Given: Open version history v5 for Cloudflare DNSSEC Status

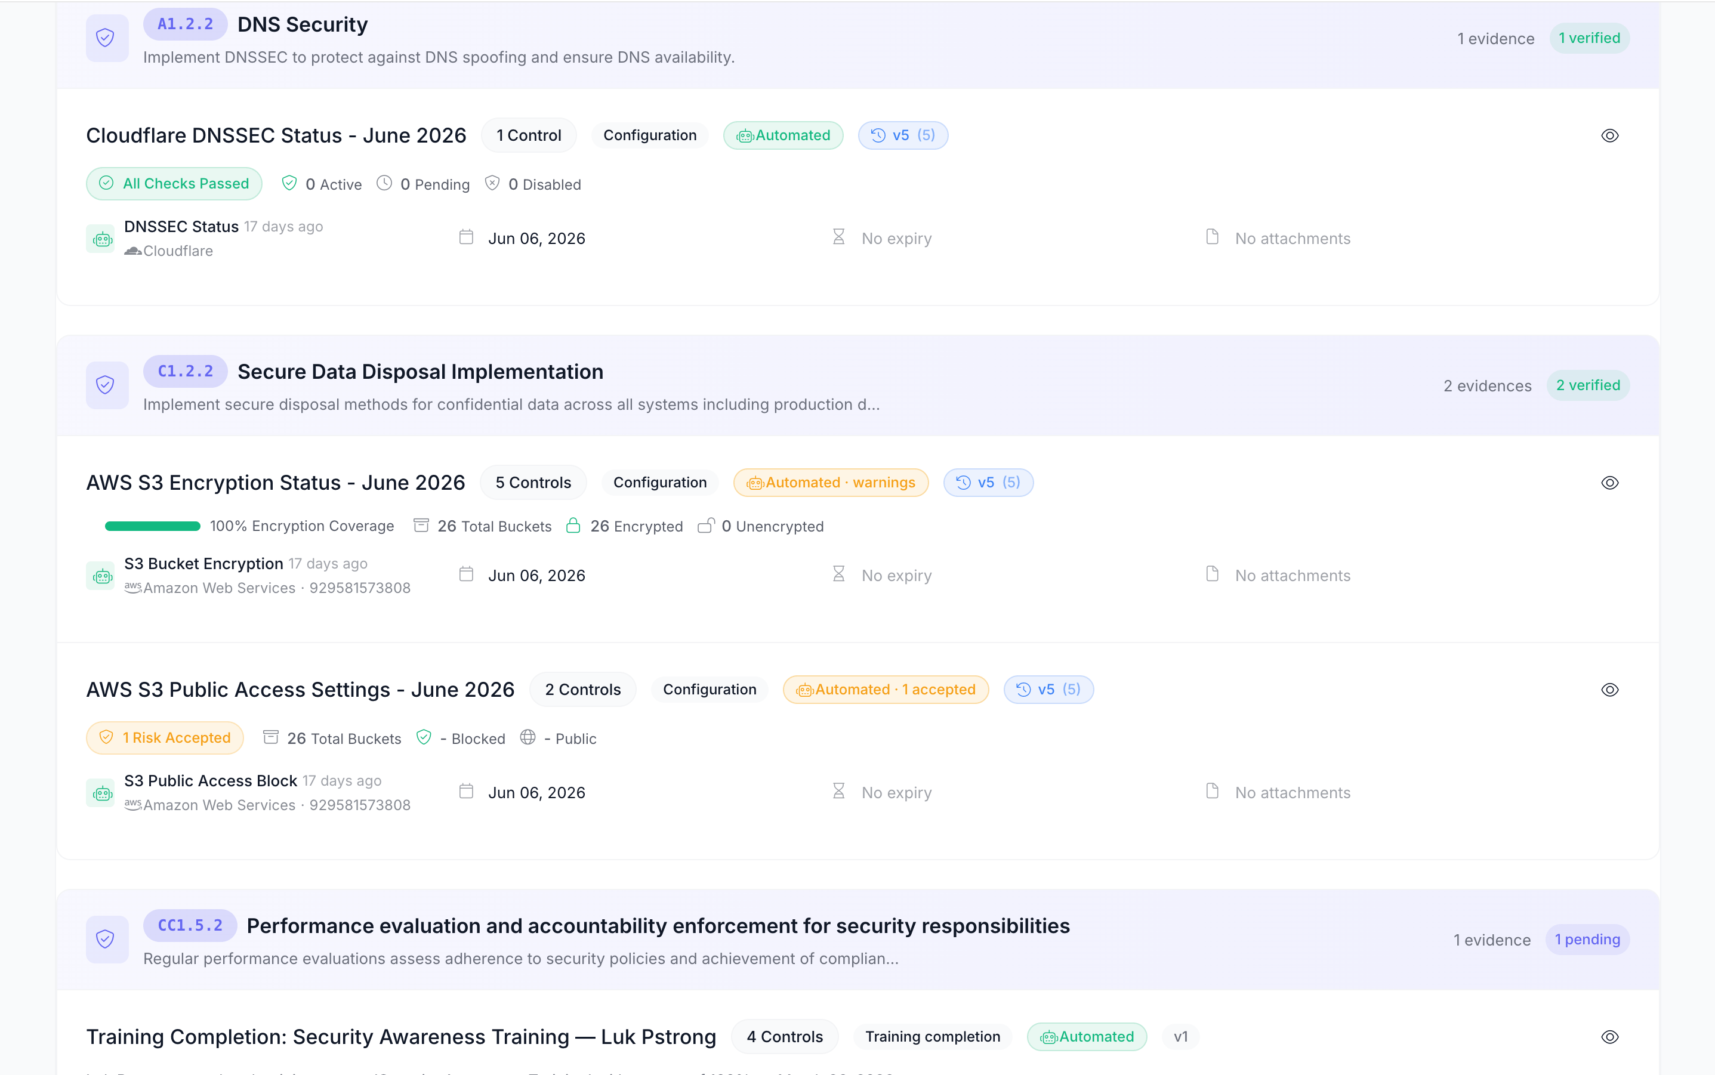Looking at the screenshot, I should point(903,136).
